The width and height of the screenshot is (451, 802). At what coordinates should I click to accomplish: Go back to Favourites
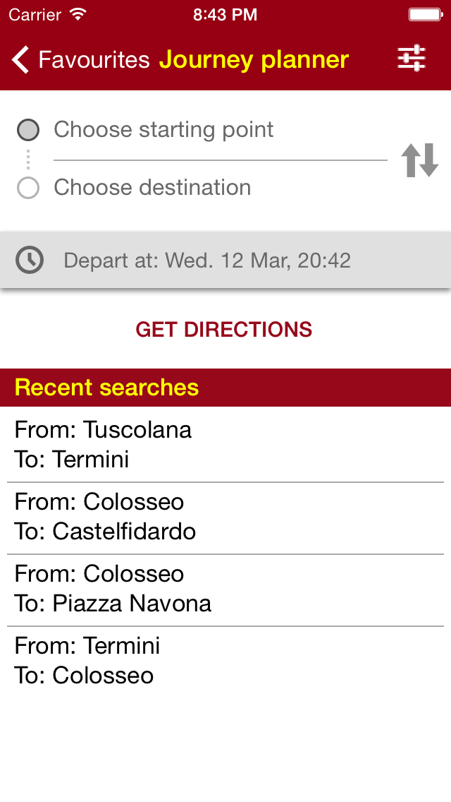click(x=94, y=60)
